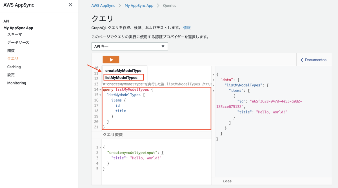
Task: Click the comment on editor line 13
Action: coord(157,84)
